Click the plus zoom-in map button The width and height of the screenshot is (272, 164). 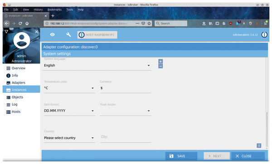[x=160, y=61]
